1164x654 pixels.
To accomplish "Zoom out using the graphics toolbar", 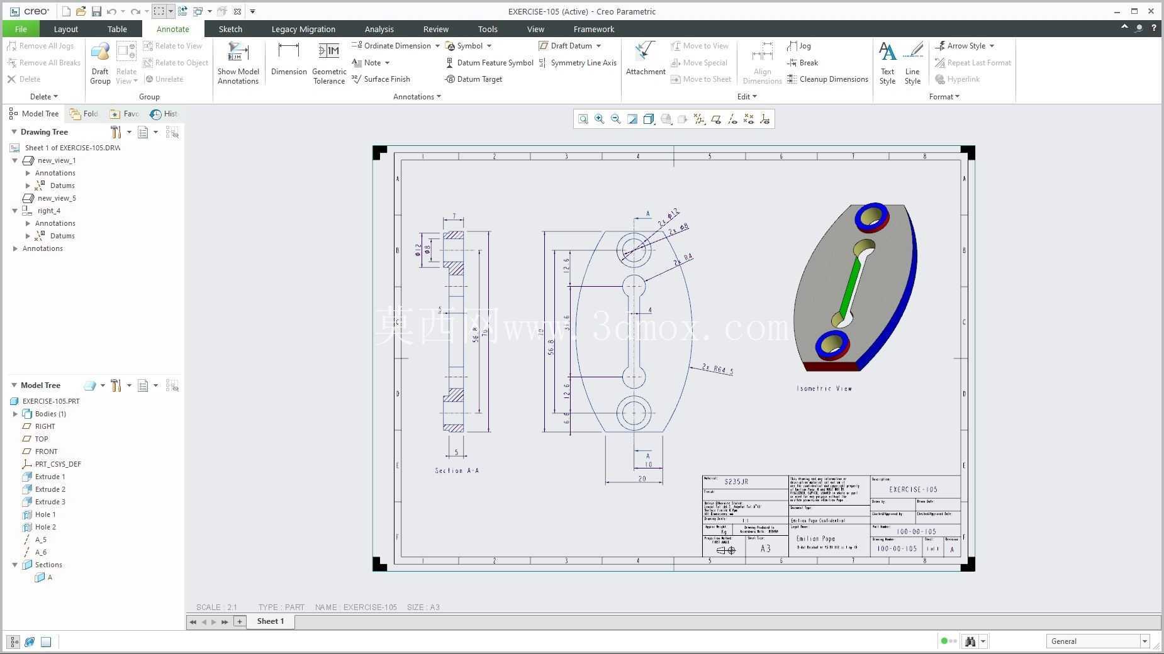I will 616,119.
